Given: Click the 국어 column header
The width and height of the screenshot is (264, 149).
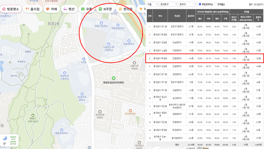Looking at the screenshot, I should pos(208,19).
